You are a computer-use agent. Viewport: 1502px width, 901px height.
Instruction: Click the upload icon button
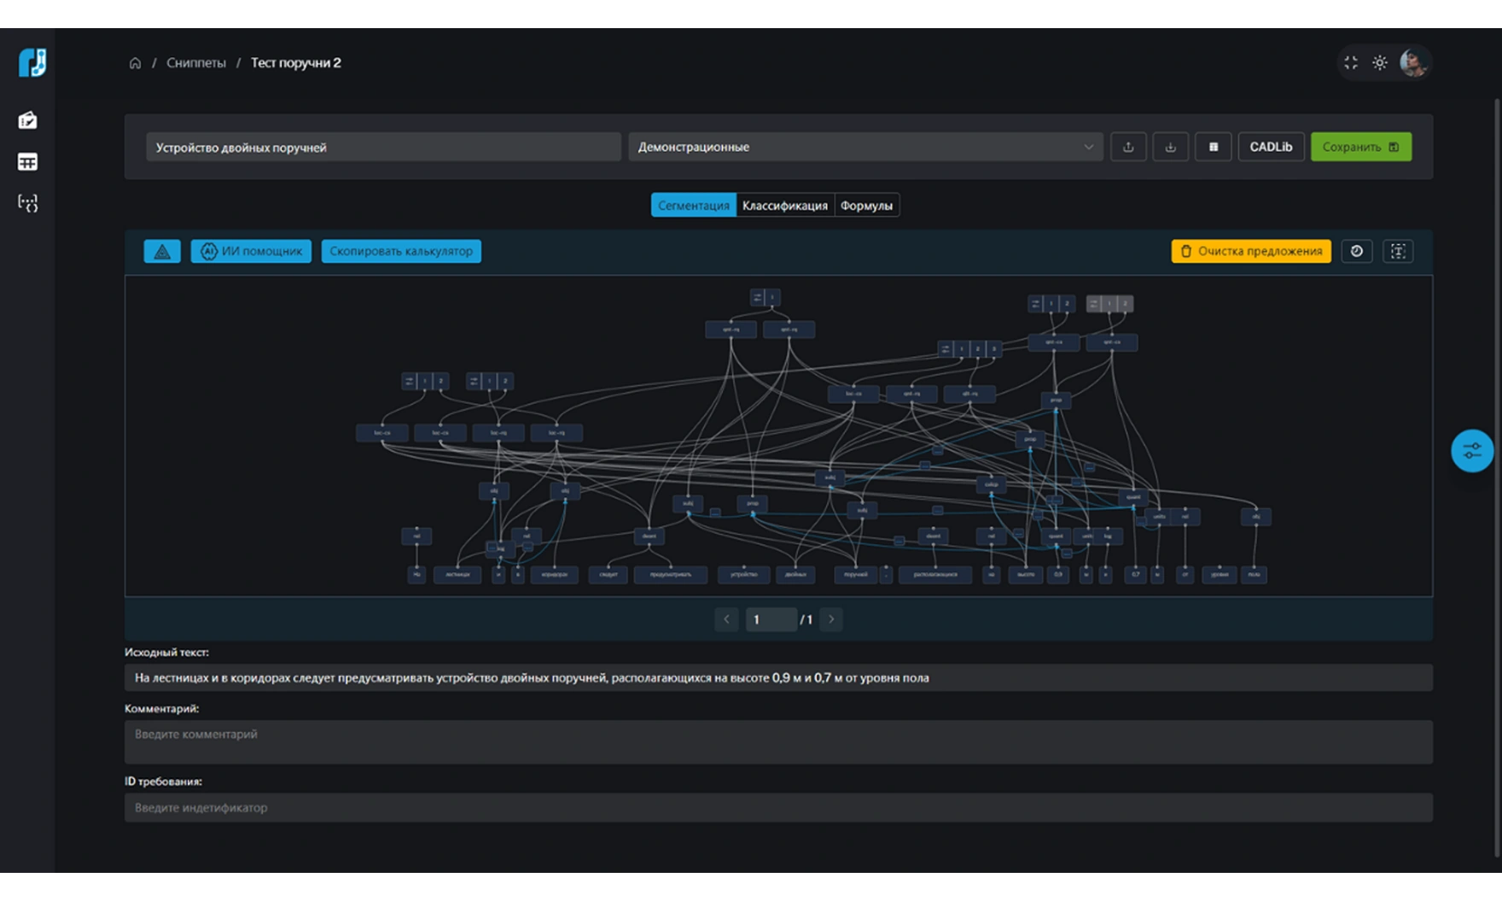[1128, 147]
